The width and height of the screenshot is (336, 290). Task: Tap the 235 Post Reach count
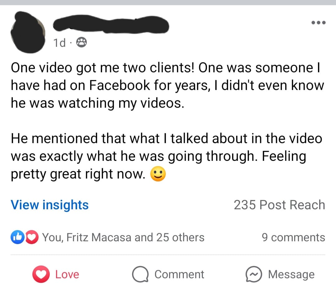(x=279, y=205)
